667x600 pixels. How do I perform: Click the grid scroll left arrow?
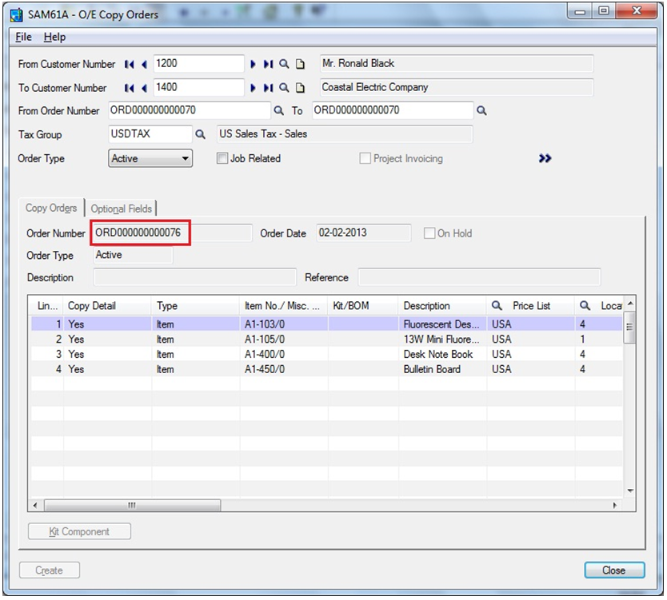[35, 505]
